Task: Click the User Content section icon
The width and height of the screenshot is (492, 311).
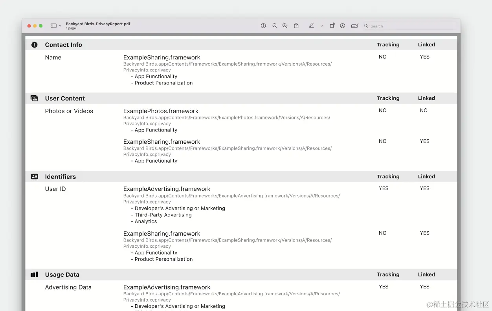Action: [35, 98]
